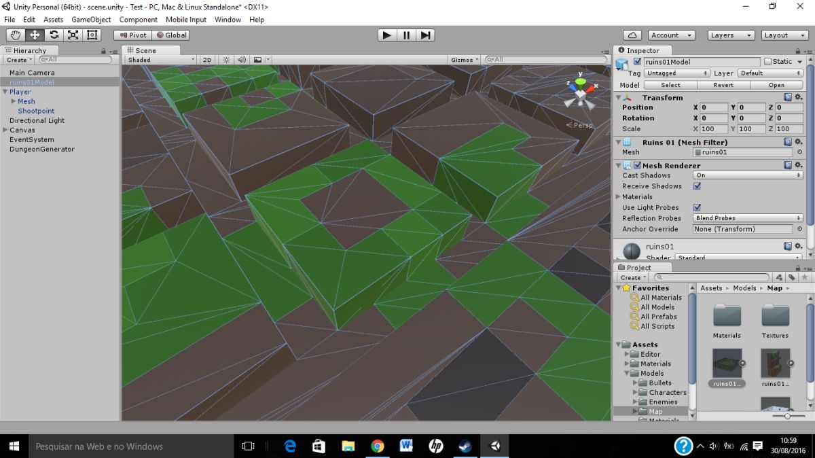
Task: Select the Hand tool in toolbar
Action: click(x=16, y=35)
